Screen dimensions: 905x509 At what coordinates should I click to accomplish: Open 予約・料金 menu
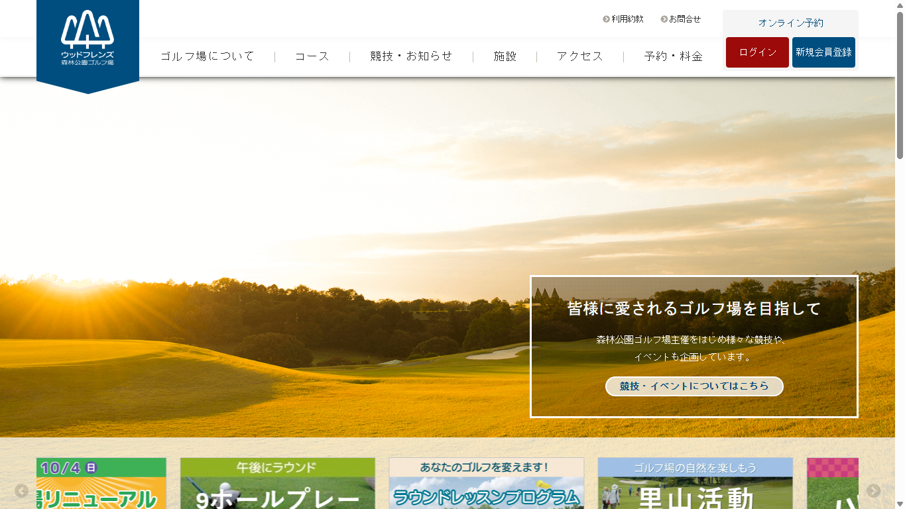674,56
